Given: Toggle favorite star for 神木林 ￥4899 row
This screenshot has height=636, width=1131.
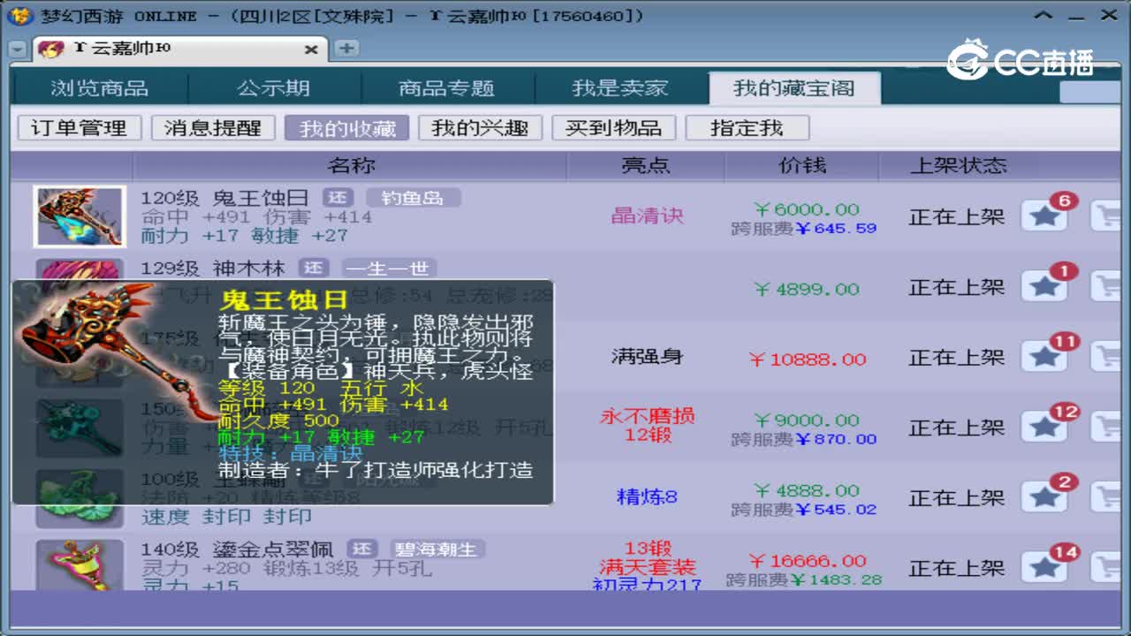Looking at the screenshot, I should pos(1044,286).
